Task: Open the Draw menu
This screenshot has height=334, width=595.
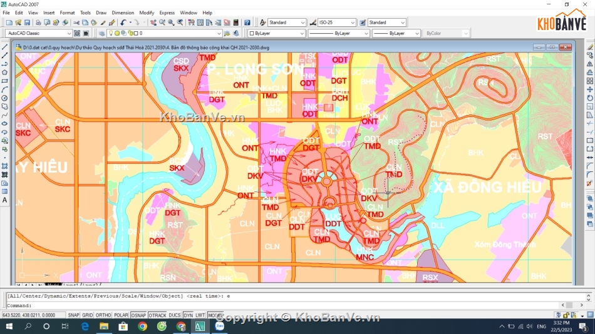Action: [x=101, y=13]
